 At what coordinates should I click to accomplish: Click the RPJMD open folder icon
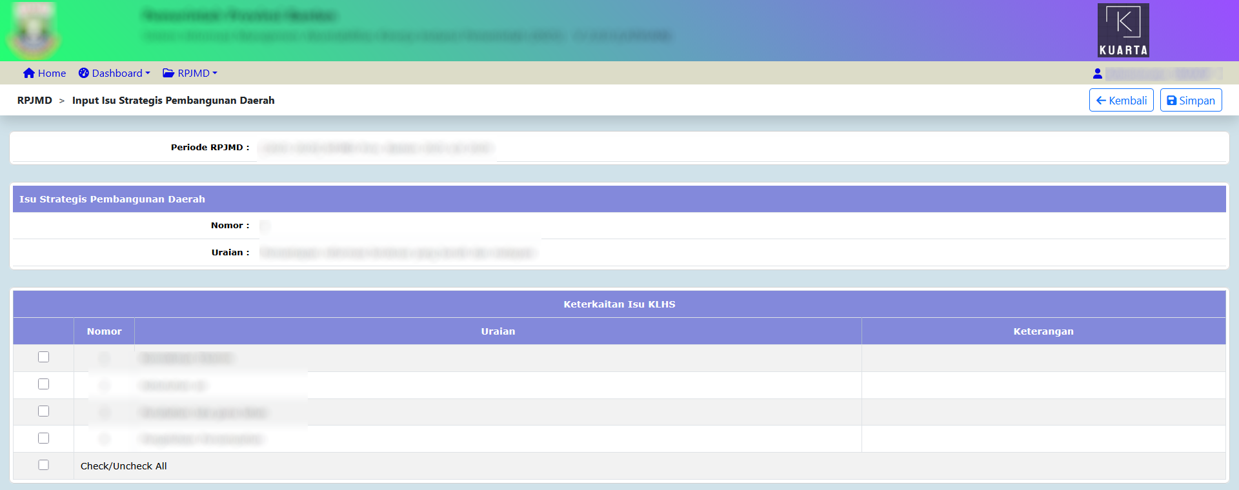pyautogui.click(x=168, y=73)
